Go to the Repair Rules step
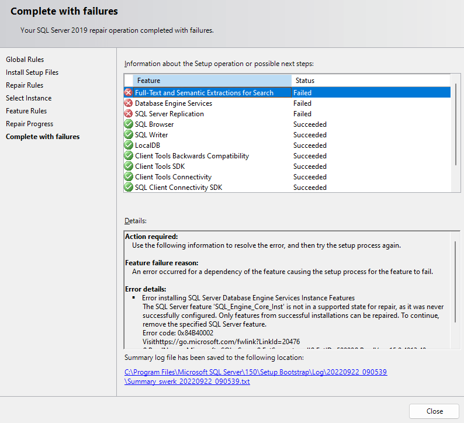Screen dimensions: 464x423 (x=25, y=85)
